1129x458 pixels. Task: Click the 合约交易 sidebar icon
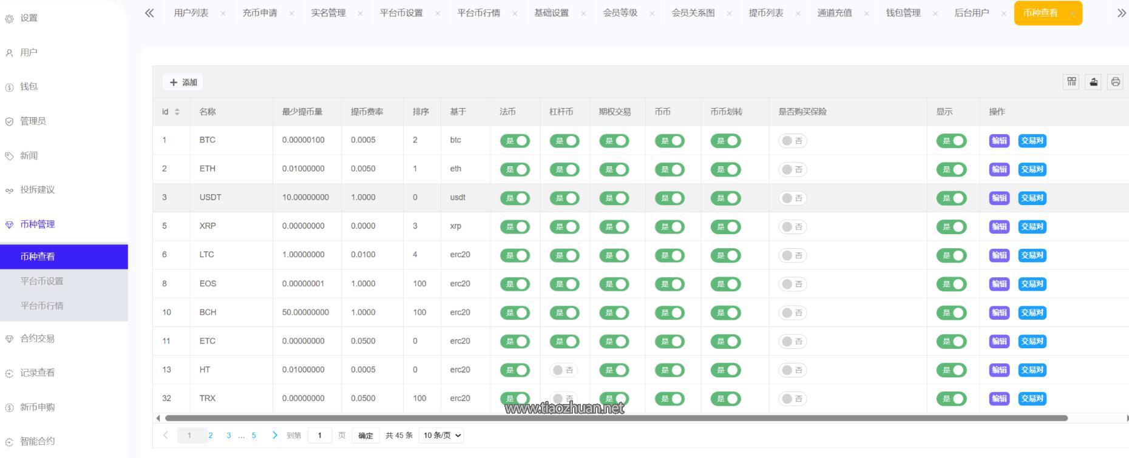[x=9, y=339]
